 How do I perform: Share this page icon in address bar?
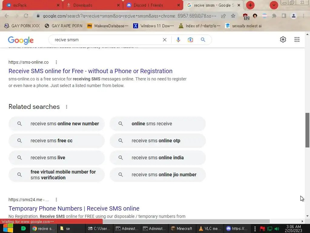tap(223, 16)
